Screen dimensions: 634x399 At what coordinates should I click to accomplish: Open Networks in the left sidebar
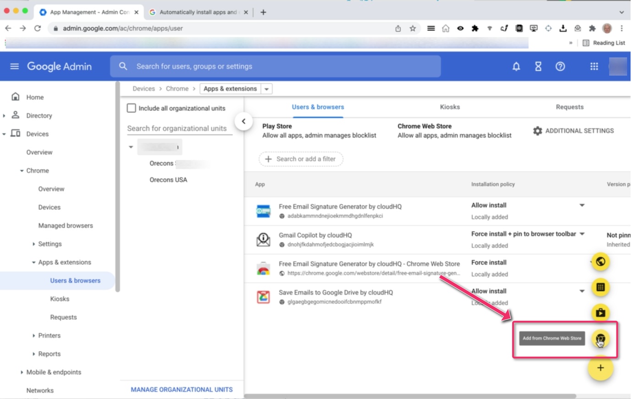[40, 390]
